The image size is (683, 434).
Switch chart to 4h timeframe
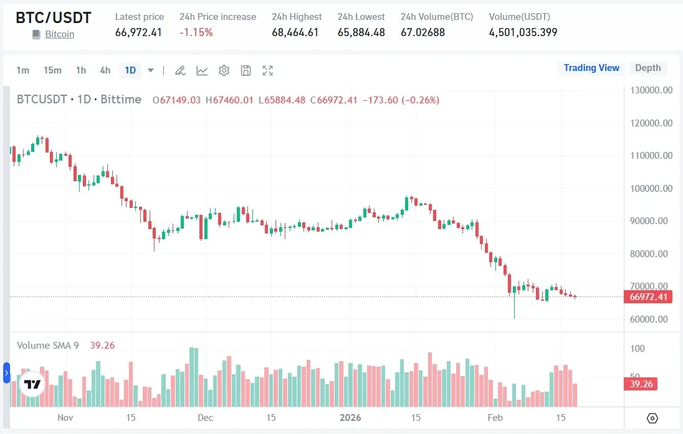(105, 70)
